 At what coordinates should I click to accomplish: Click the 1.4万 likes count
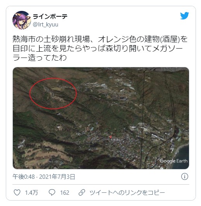(31, 193)
